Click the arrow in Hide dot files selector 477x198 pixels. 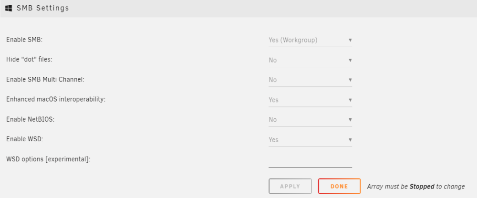tap(350, 60)
